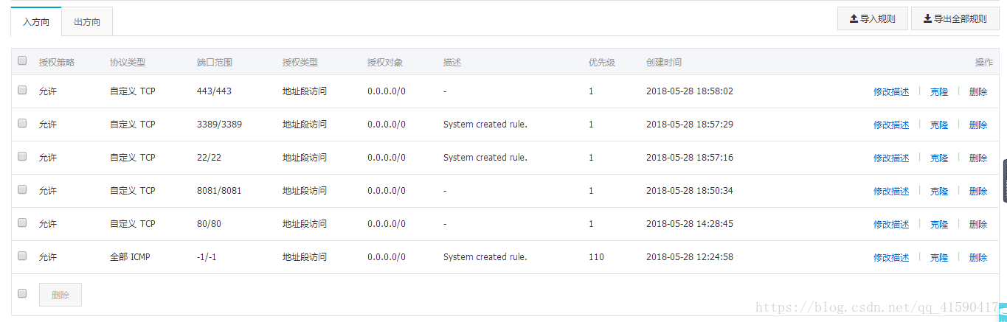Click 修改描述 for the 8081/8081 rule
The width and height of the screenshot is (1007, 322).
point(891,192)
